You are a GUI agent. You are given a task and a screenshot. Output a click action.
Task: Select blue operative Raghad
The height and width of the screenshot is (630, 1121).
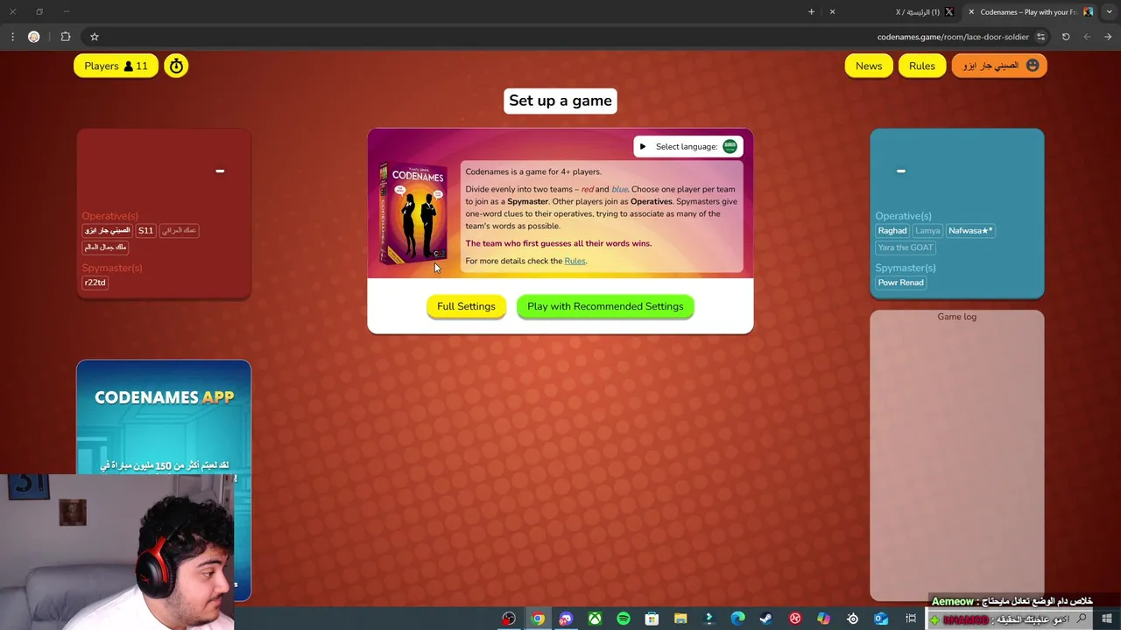[892, 230]
